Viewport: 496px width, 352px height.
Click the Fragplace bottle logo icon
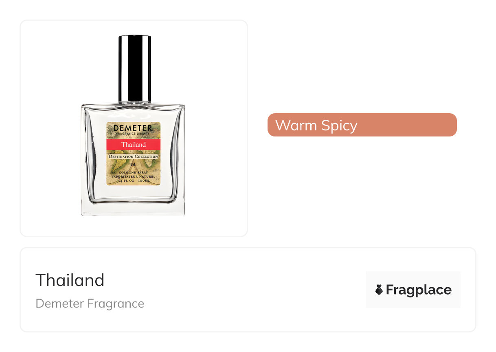pyautogui.click(x=379, y=290)
